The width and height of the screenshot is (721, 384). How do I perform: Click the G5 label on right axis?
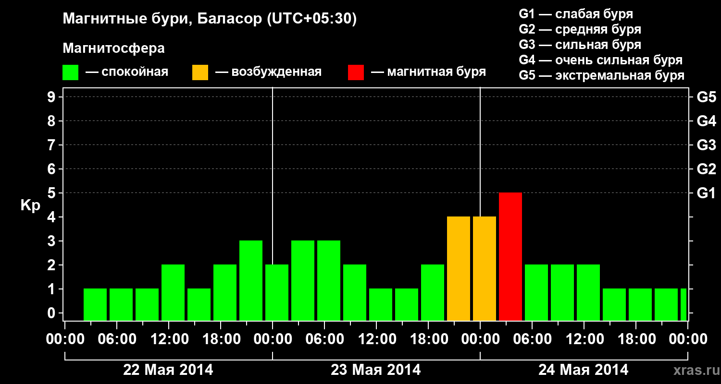706,97
